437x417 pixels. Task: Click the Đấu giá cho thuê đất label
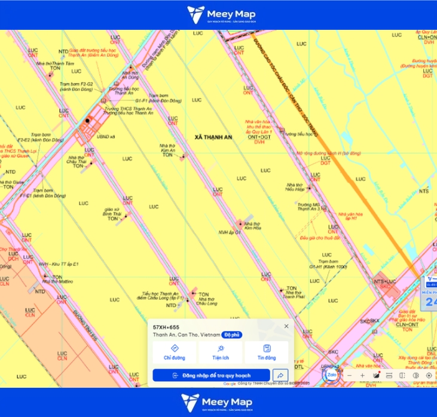point(320,238)
